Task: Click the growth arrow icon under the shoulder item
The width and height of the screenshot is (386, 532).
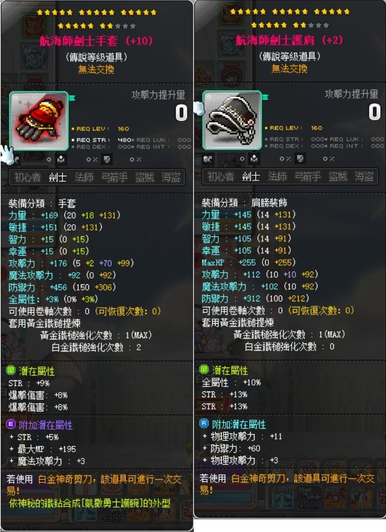Action: click(208, 159)
